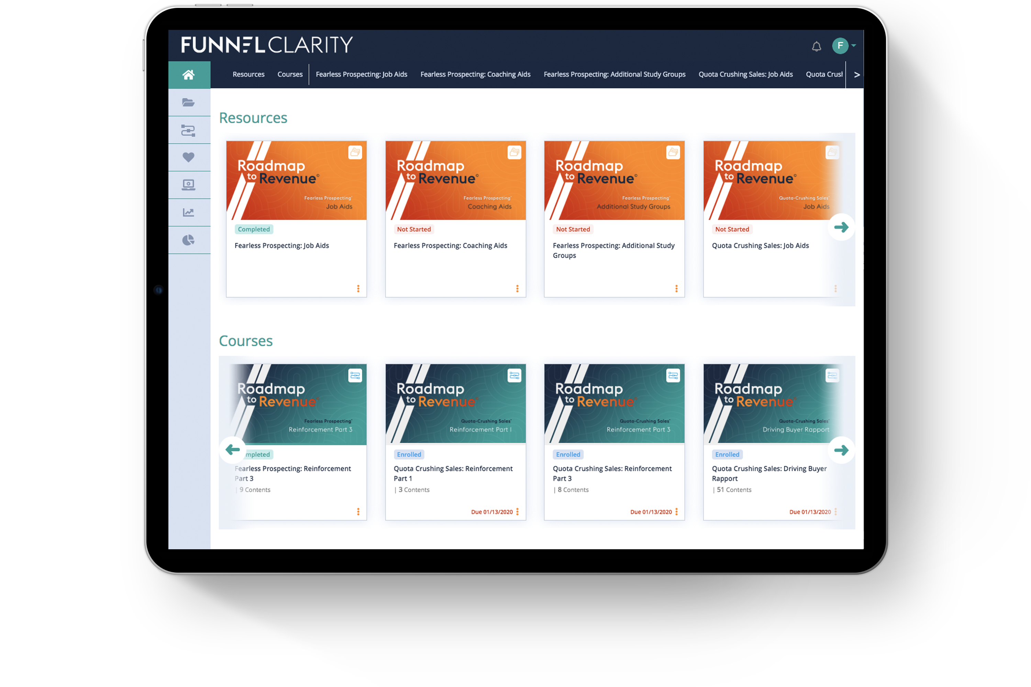The height and width of the screenshot is (687, 1031).
Task: Select Quota Crushing Sales: Job Aids tab
Action: point(746,75)
